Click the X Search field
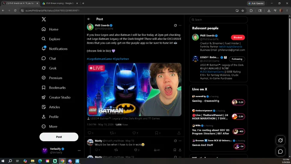291x164 pixels. coord(218,20)
